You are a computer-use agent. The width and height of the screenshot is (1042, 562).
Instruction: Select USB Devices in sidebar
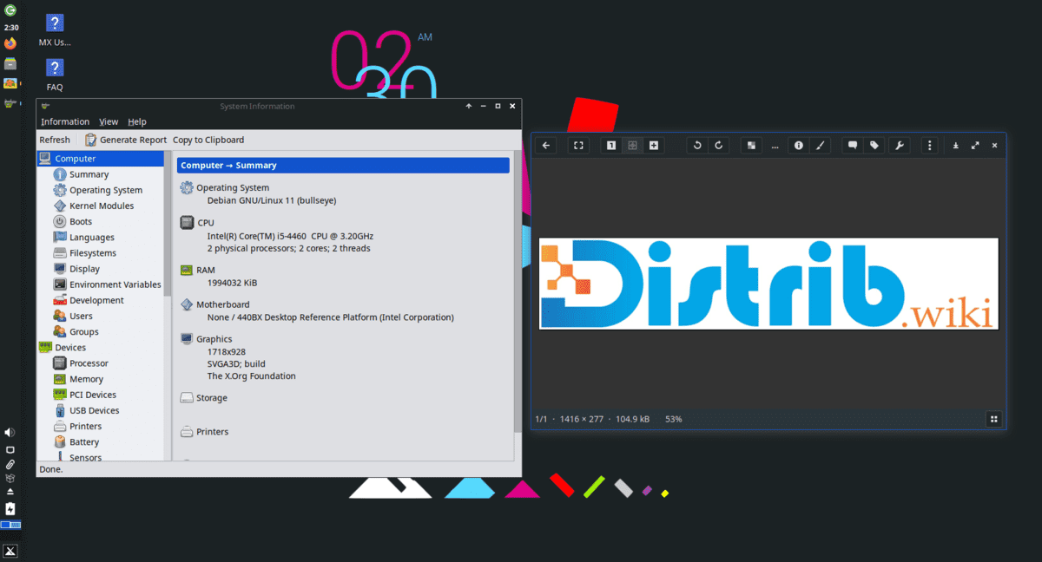pos(94,410)
